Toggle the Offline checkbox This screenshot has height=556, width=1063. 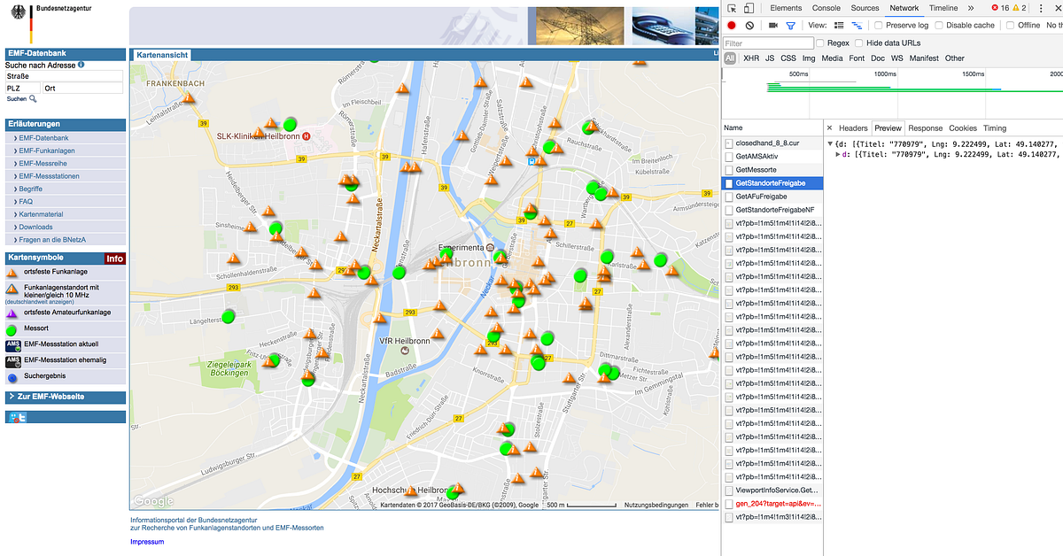point(1010,26)
